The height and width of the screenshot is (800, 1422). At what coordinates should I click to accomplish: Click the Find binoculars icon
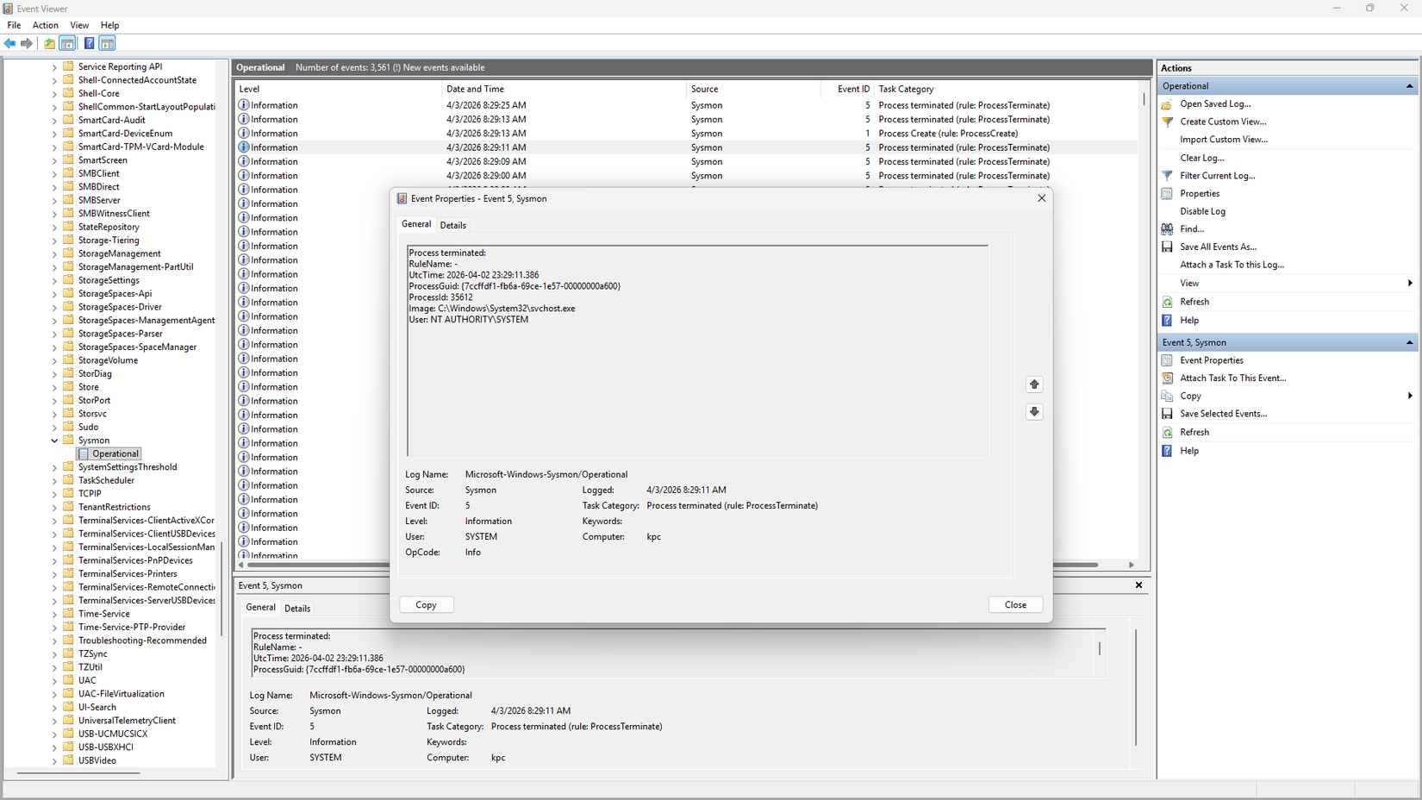[x=1167, y=229]
